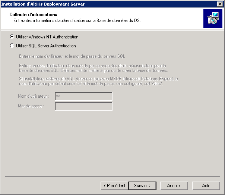Click the Nom d'utilisateur input field
The width and height of the screenshot is (225, 195).
[x=83, y=96]
